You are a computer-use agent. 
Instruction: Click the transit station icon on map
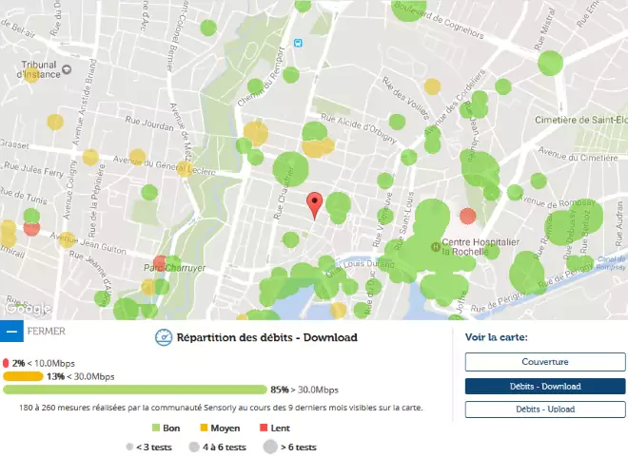coord(299,42)
